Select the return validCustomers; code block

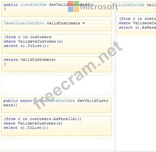(57, 64)
